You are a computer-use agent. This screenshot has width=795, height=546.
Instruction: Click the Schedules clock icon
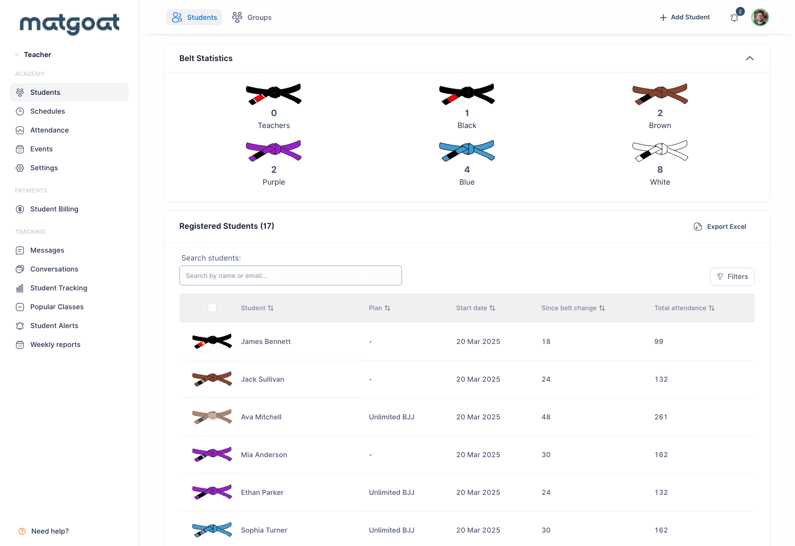20,111
